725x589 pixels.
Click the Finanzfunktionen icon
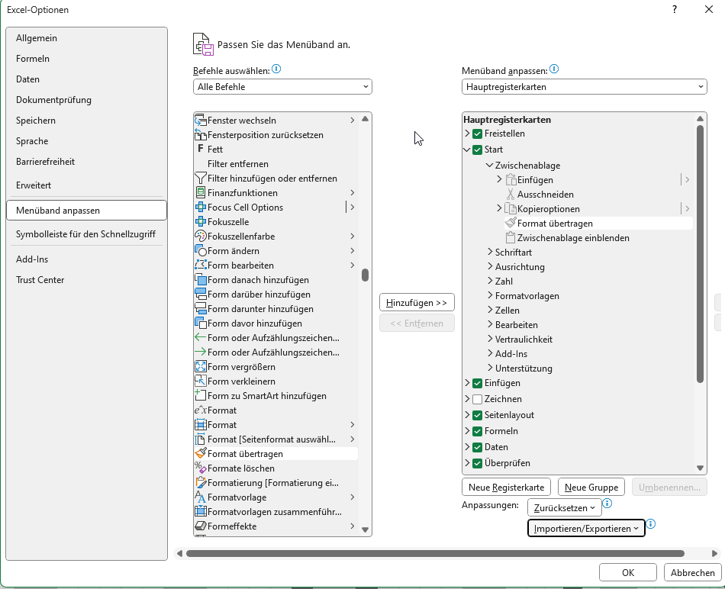(x=200, y=193)
